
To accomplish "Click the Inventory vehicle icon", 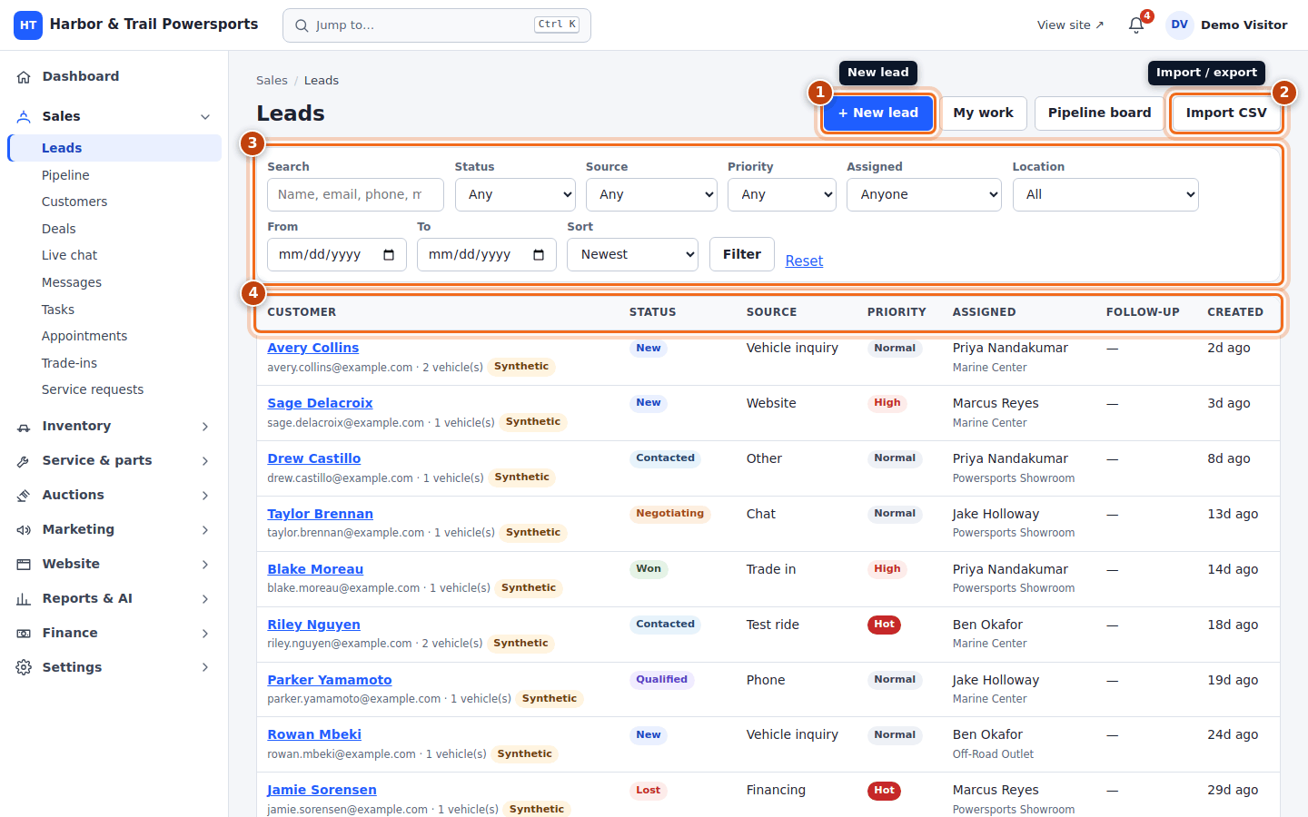I will click(x=24, y=427).
